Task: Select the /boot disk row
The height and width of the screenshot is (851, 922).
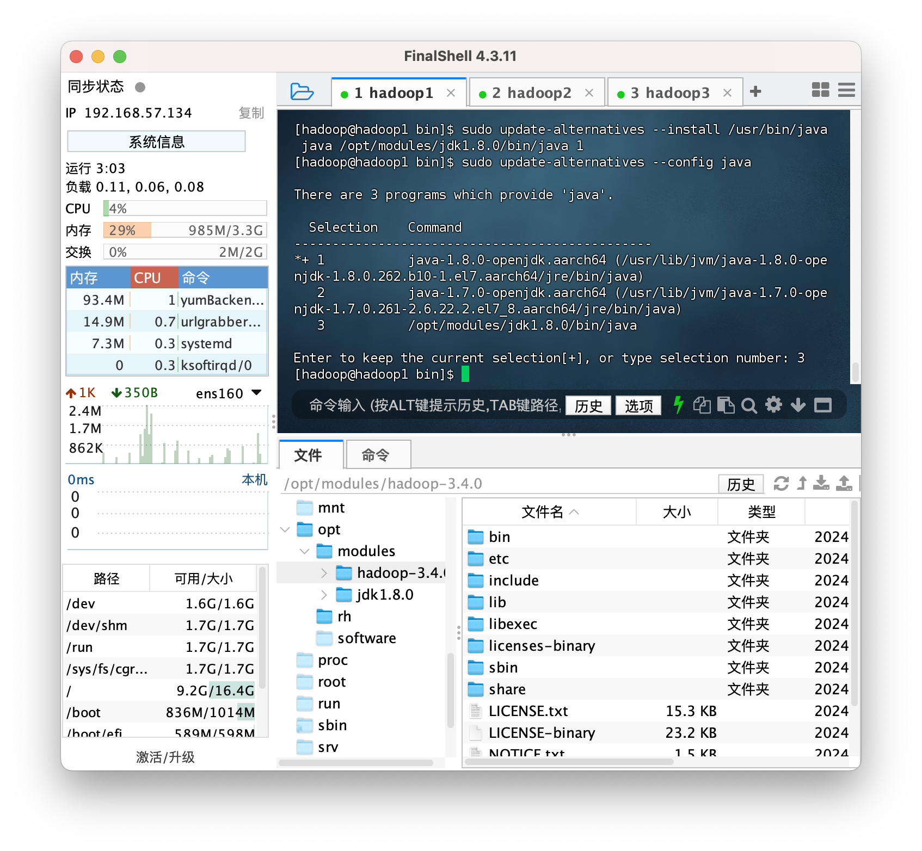Action: (161, 712)
